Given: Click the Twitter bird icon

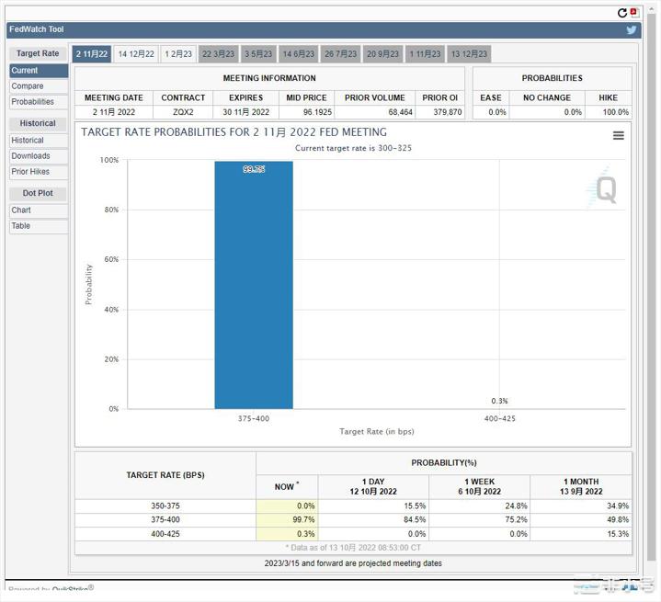Looking at the screenshot, I should [x=632, y=29].
